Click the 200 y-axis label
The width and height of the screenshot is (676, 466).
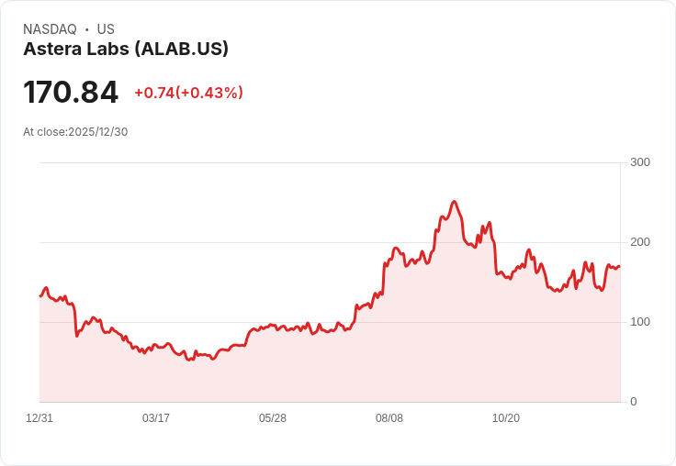click(x=640, y=242)
